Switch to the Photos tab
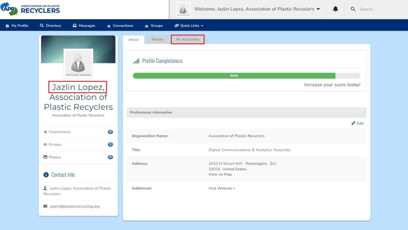408x230 pixels. coord(157,39)
